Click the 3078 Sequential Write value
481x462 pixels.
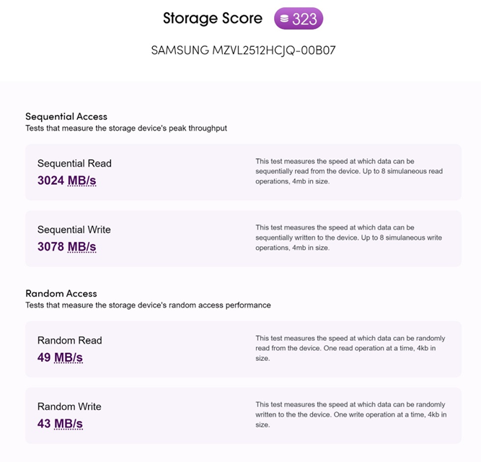coord(50,247)
